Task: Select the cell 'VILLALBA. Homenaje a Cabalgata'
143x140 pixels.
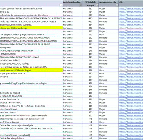Action: tap(31, 125)
